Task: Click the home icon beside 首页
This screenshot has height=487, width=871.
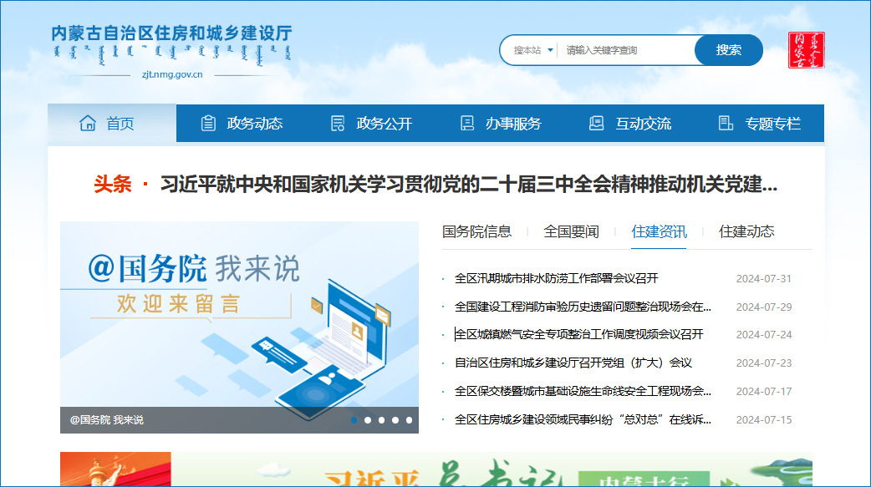Action: pos(88,124)
